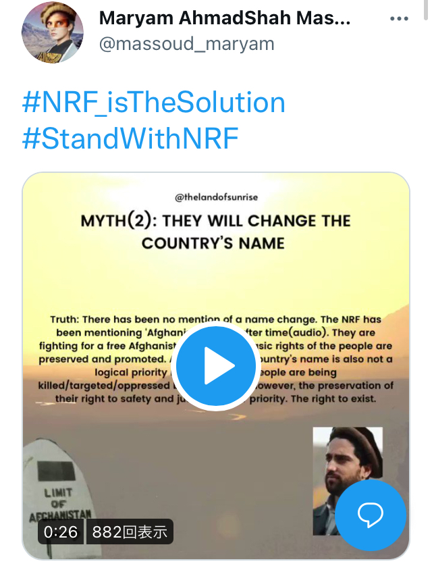Click the scrollbar handle at the page edge
Viewport: 432px width, 570px height.
pos(427,10)
